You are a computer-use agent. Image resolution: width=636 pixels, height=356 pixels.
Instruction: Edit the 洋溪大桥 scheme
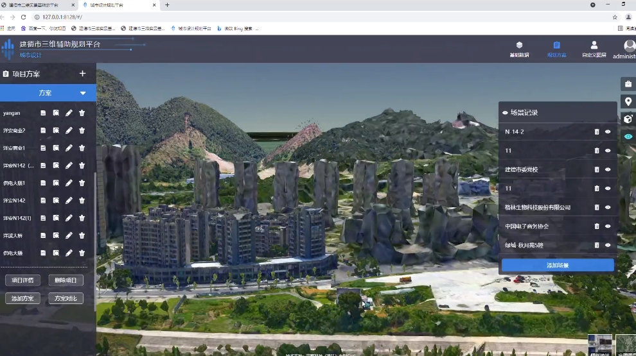[x=69, y=235]
